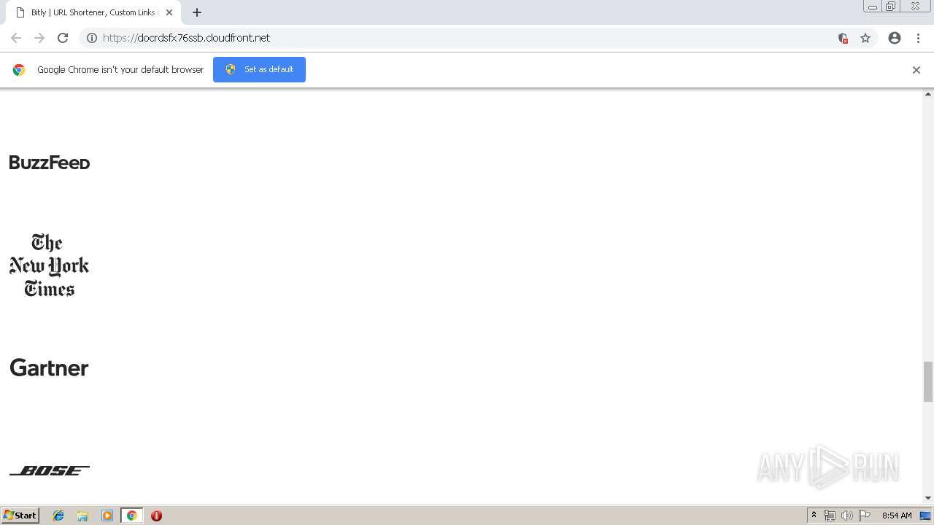The width and height of the screenshot is (934, 525).
Task: Click the Bose logo
Action: tap(50, 470)
